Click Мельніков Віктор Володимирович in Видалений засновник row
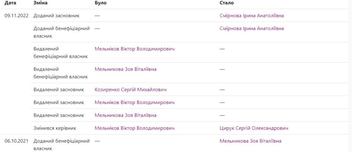Screen dimensions: 352x152 coord(134,102)
